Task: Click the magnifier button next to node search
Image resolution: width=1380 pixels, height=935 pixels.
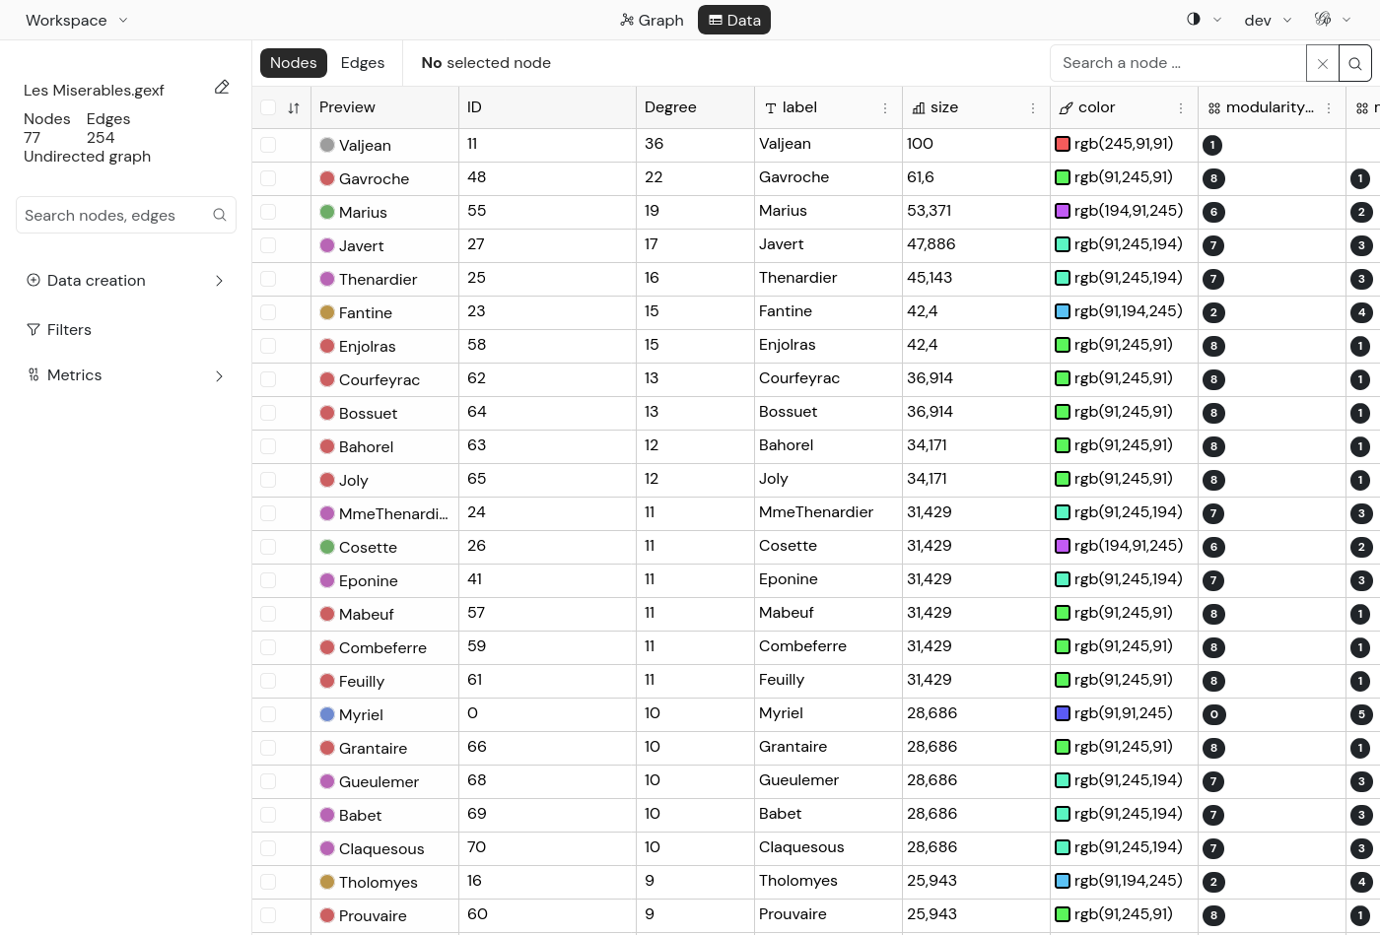Action: point(1355,63)
